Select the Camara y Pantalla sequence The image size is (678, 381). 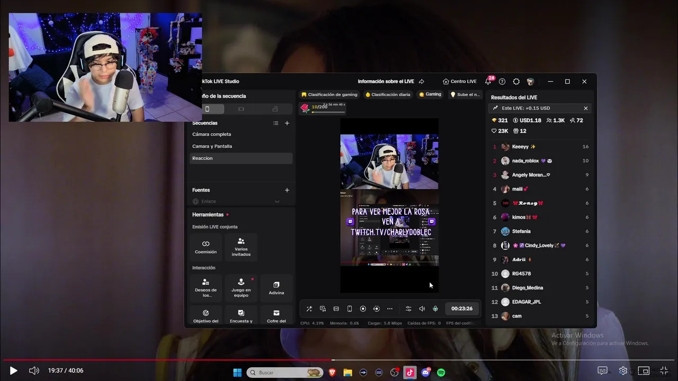(x=241, y=146)
